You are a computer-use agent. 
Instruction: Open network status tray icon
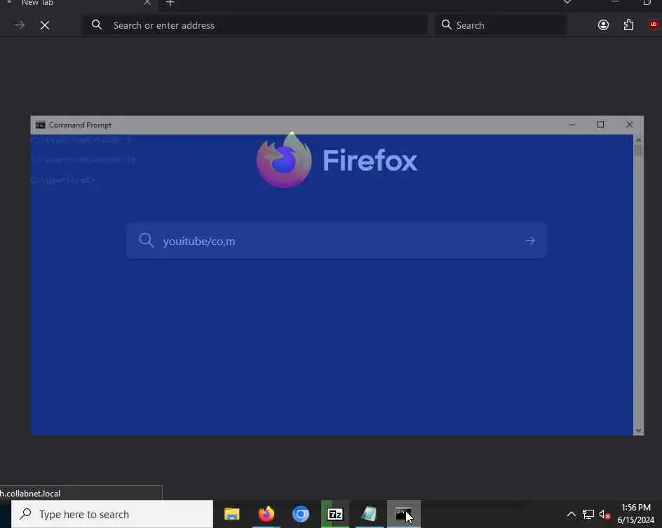pos(588,515)
